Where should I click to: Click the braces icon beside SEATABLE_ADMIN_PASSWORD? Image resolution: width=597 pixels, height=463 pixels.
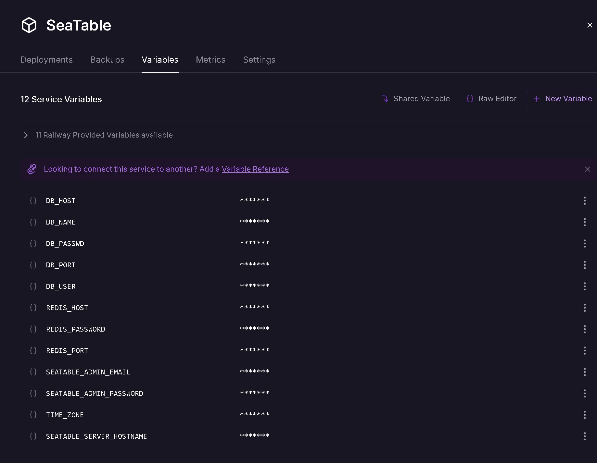[x=33, y=393]
